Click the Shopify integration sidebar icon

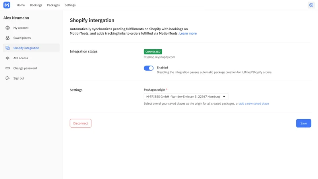[x=8, y=48]
